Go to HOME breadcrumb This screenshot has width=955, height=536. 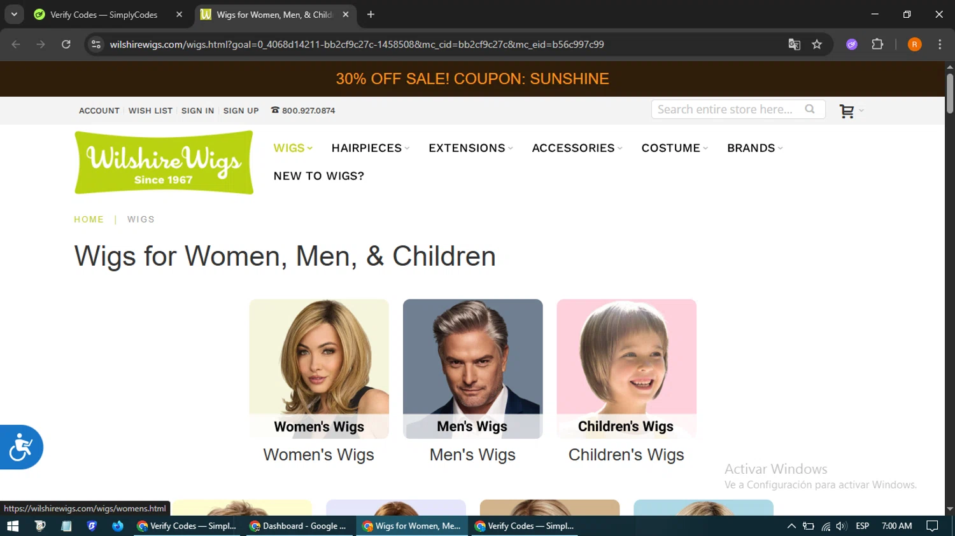click(88, 219)
